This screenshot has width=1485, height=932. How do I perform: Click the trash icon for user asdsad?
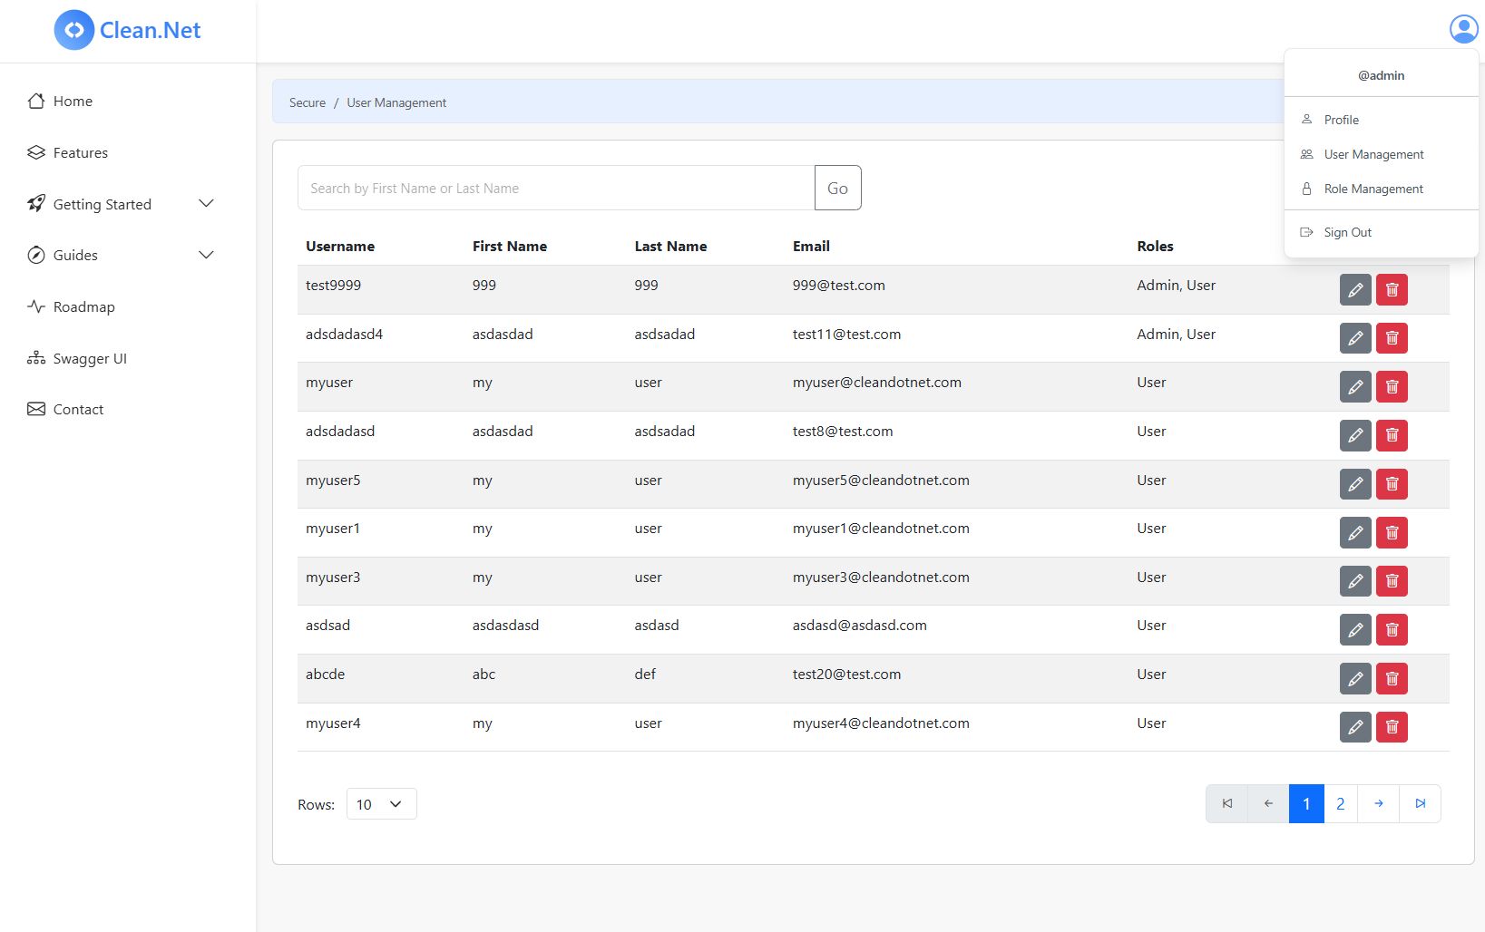tap(1392, 630)
